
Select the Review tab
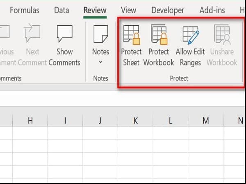95,10
